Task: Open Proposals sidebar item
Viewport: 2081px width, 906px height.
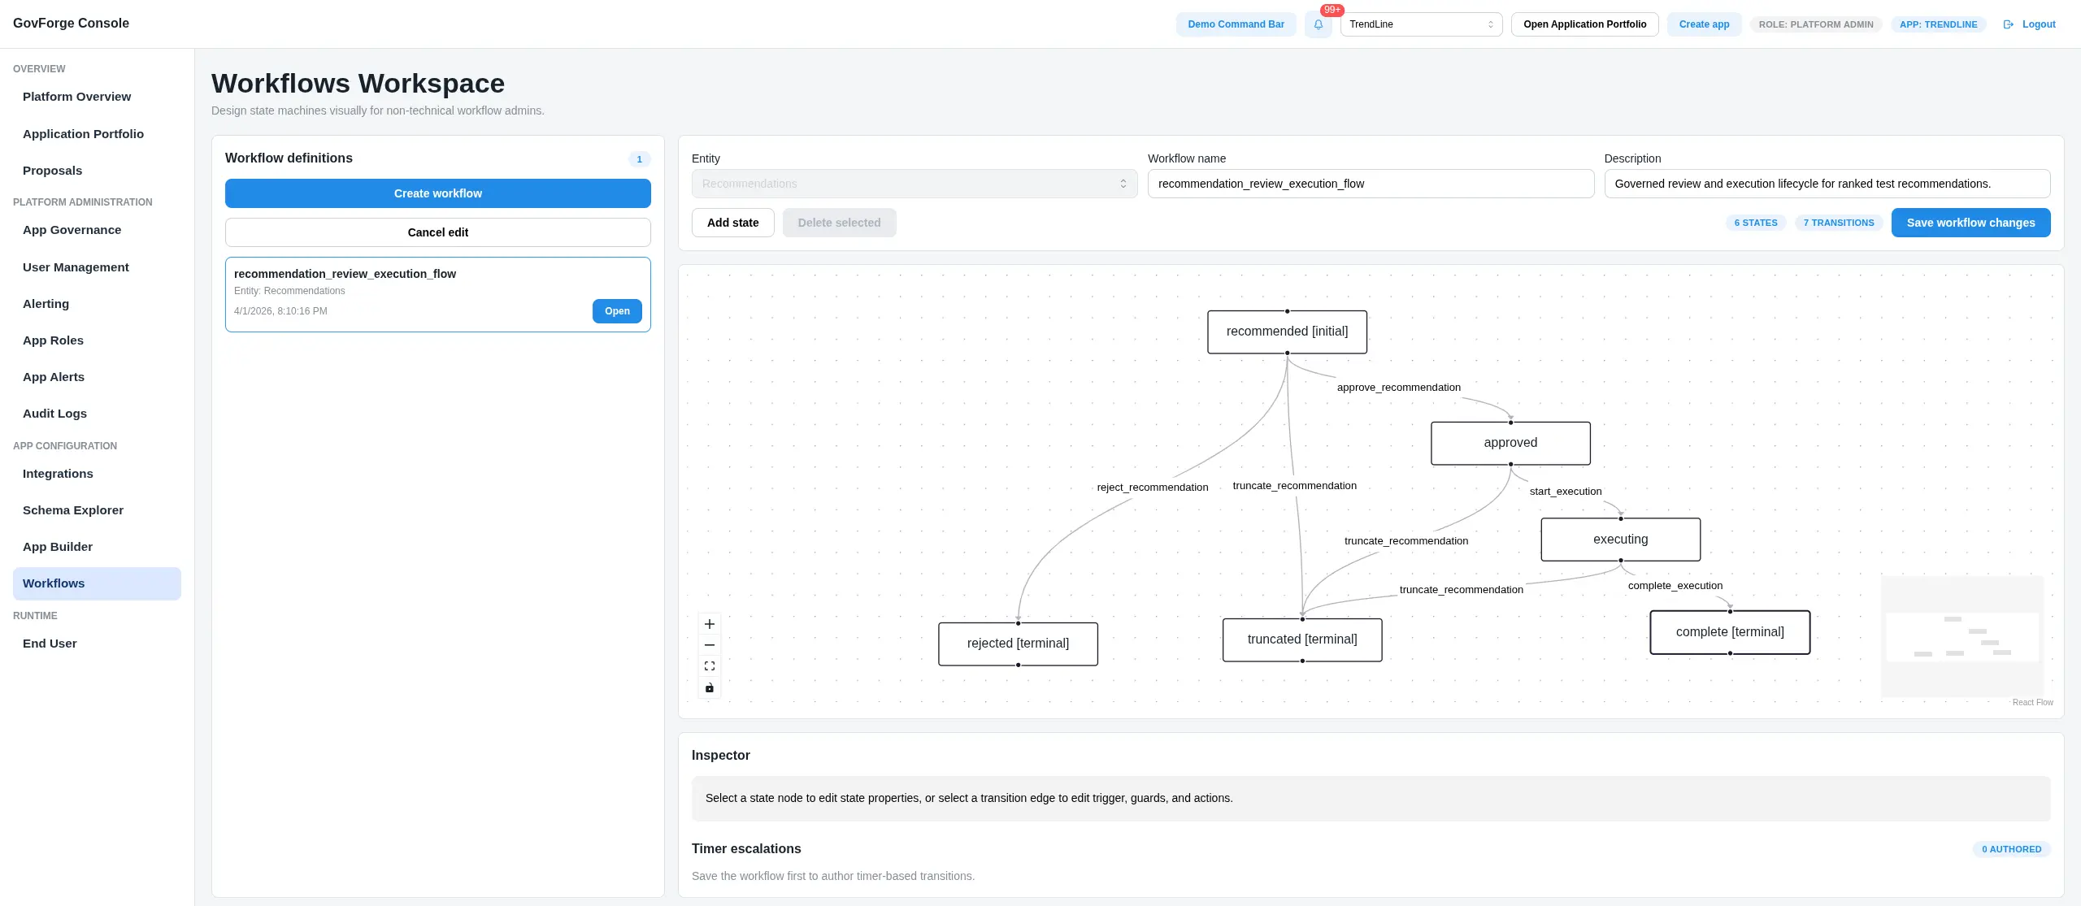Action: click(97, 171)
